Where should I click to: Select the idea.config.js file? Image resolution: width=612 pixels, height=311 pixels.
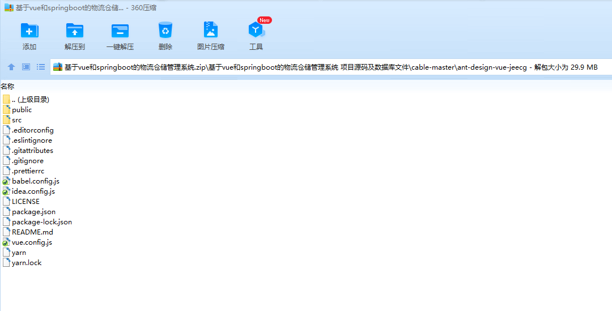(x=28, y=191)
